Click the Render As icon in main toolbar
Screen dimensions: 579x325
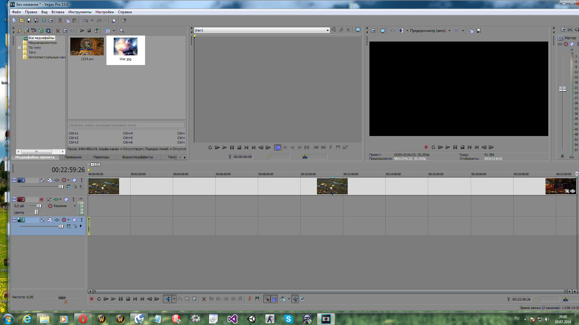[x=43, y=20]
